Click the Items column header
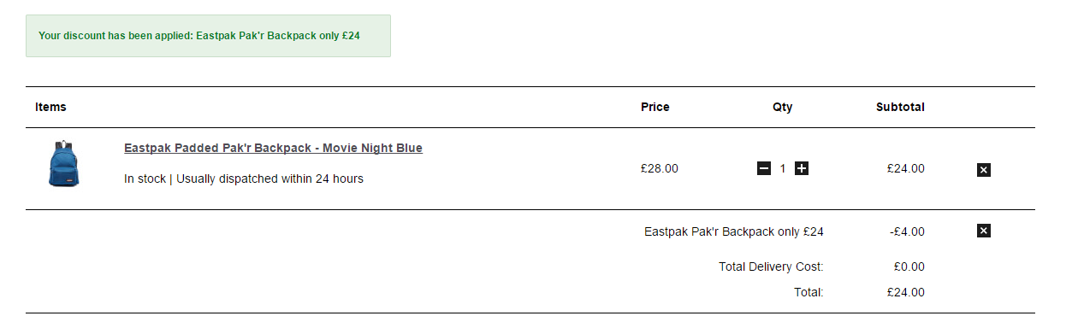Screen dimensions: 1084x322 coord(50,108)
